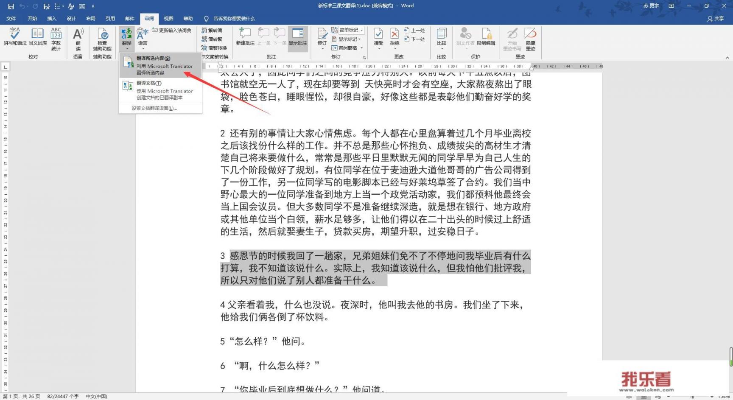Click the Undo arrow in quick access toolbar

coord(22,6)
